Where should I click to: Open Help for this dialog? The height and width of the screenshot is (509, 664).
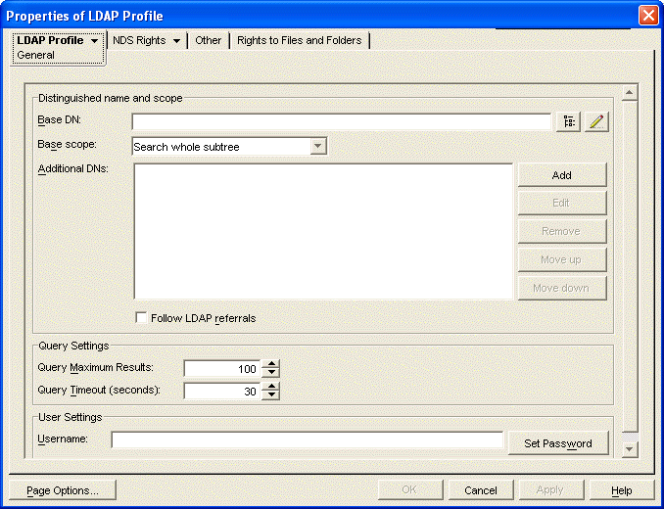(621, 490)
